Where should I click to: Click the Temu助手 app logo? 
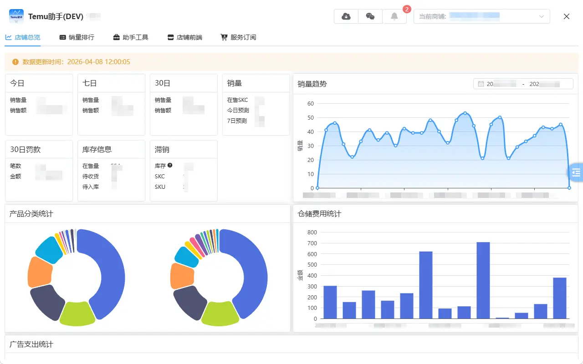pos(16,16)
